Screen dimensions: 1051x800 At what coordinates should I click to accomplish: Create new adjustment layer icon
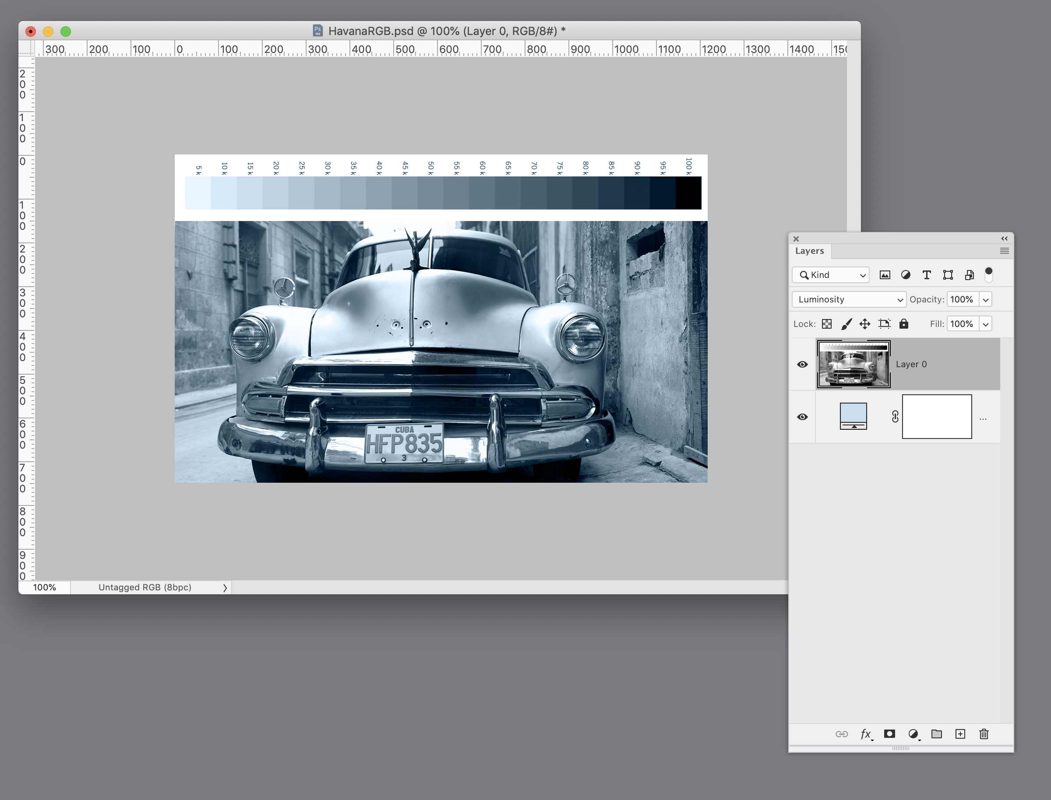coord(913,734)
